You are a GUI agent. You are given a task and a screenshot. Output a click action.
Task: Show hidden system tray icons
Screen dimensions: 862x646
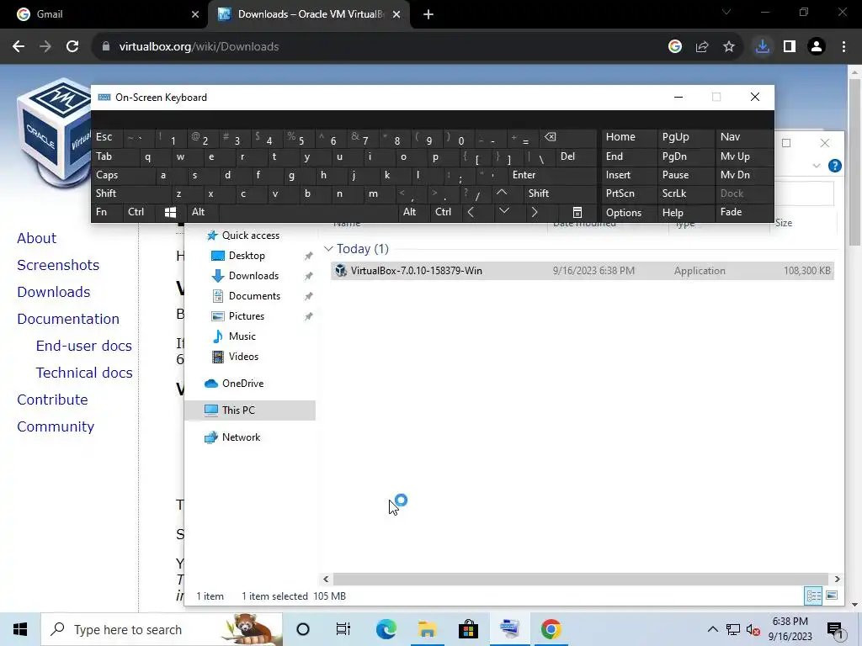(x=712, y=629)
